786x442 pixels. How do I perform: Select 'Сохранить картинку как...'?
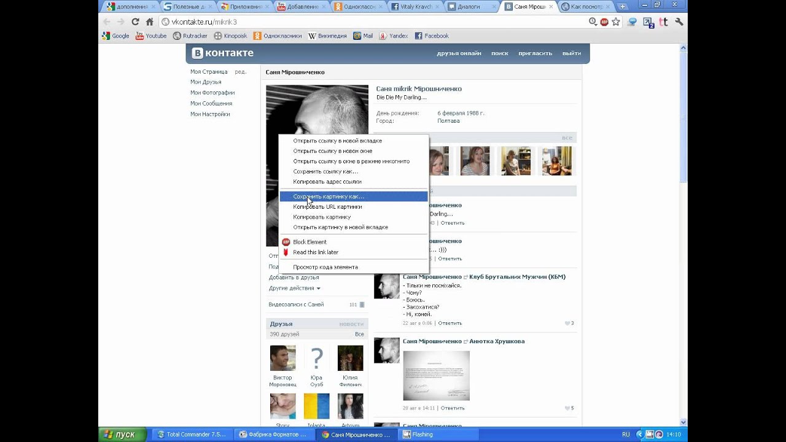tap(354, 196)
